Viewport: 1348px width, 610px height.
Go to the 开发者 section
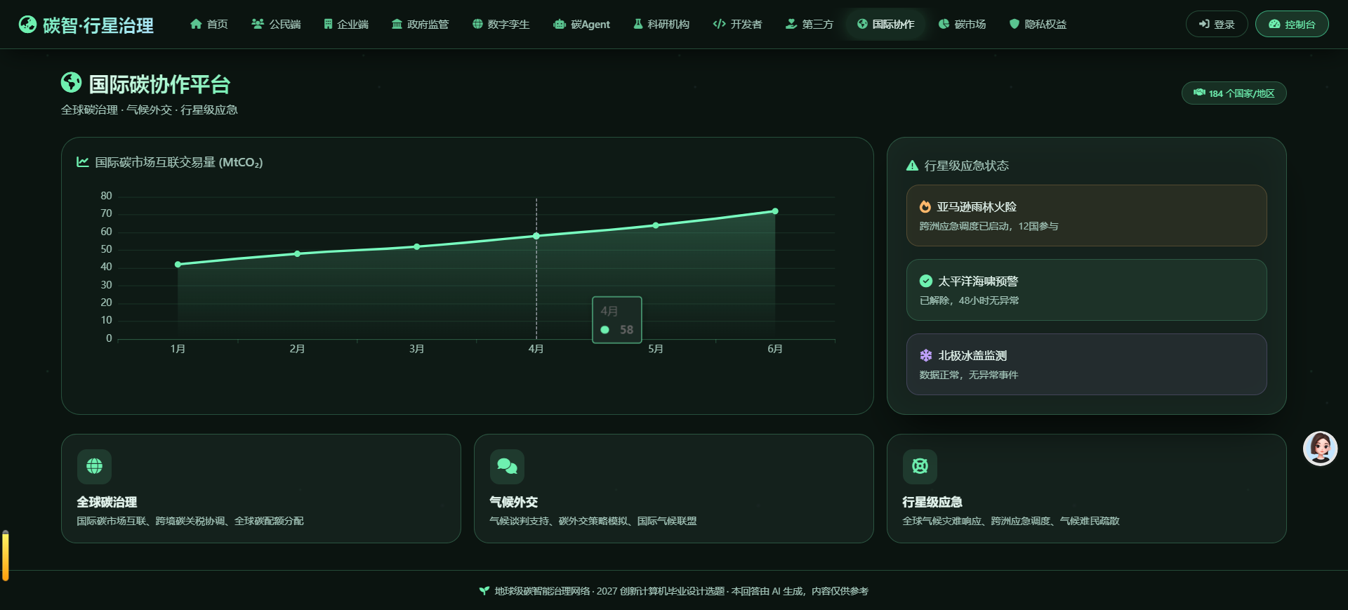coord(737,25)
